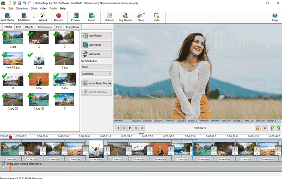The width and height of the screenshot is (282, 179).
Task: Cut the clip with scissors icon
Action: [257, 128]
